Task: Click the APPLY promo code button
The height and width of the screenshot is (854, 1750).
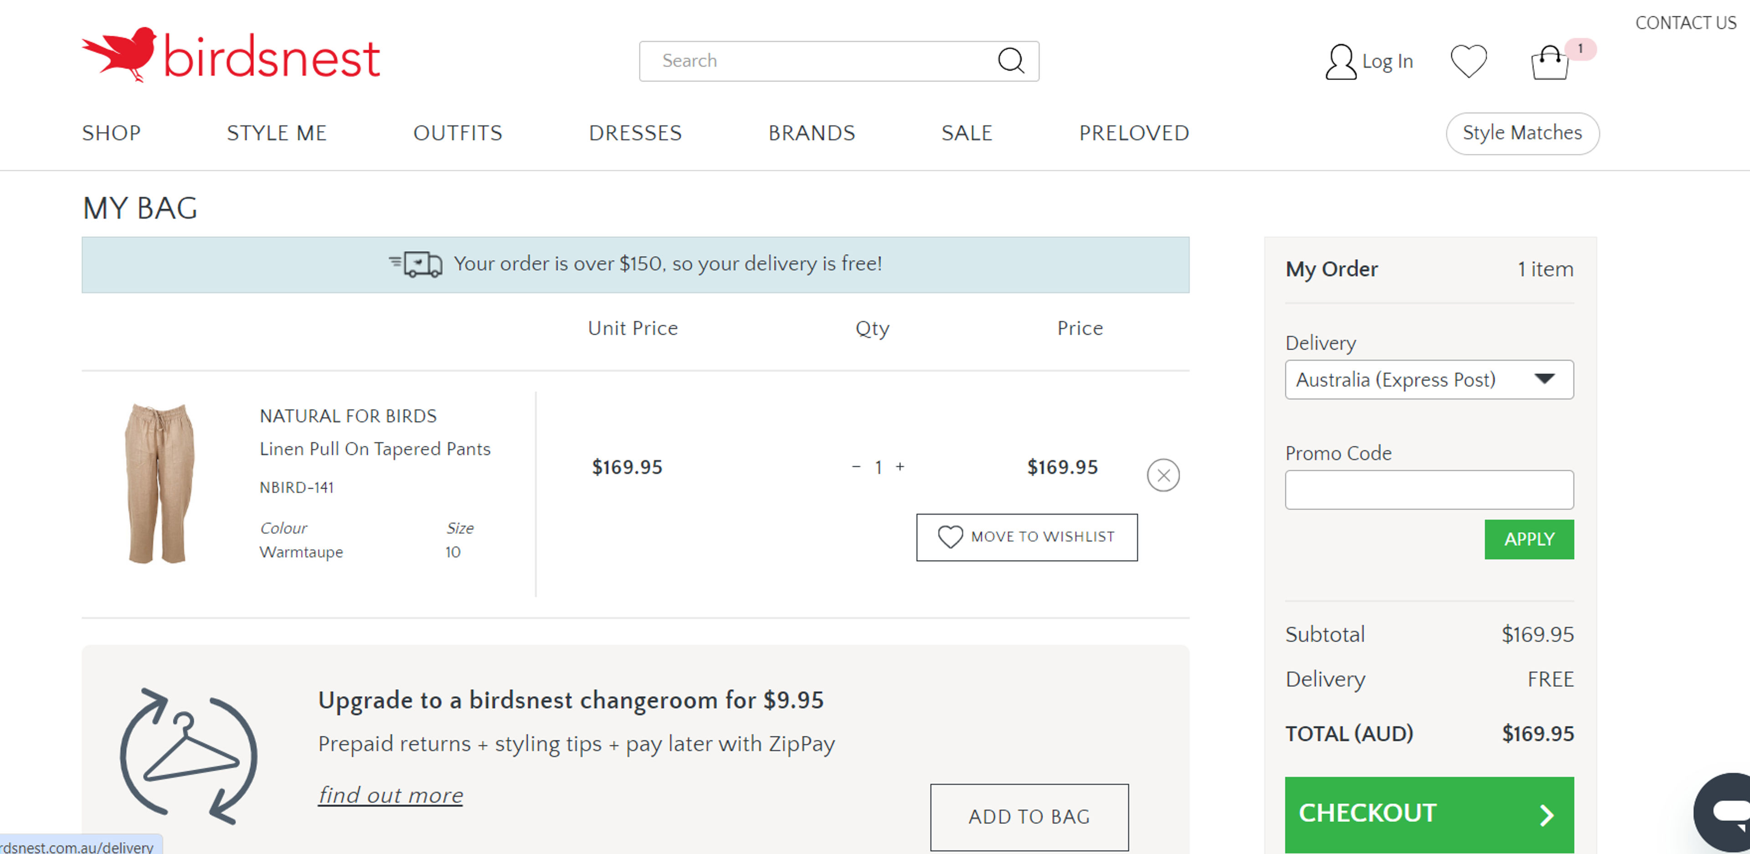Action: (1529, 540)
